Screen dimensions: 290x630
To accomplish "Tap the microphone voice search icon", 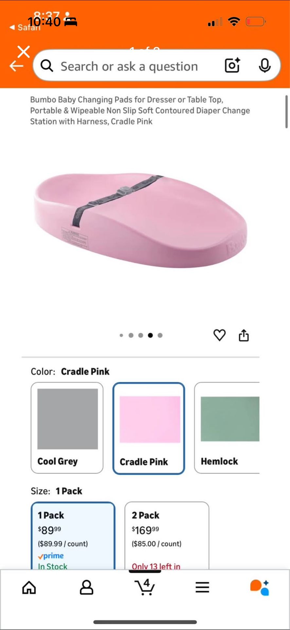I will (x=264, y=66).
